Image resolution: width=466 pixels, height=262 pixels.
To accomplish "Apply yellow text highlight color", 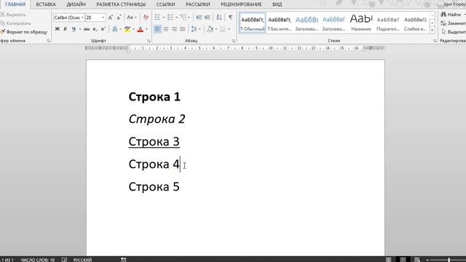I will (x=127, y=29).
